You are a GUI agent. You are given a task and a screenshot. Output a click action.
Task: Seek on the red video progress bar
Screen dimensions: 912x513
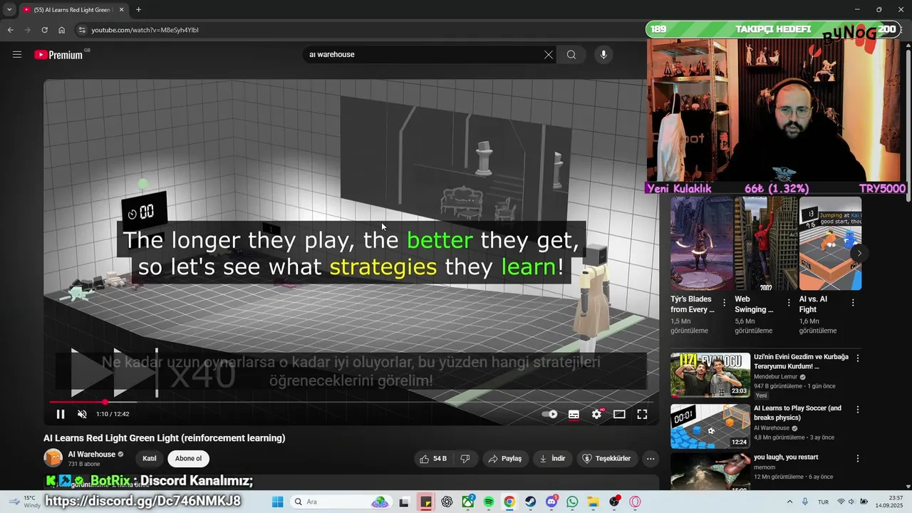click(351, 402)
